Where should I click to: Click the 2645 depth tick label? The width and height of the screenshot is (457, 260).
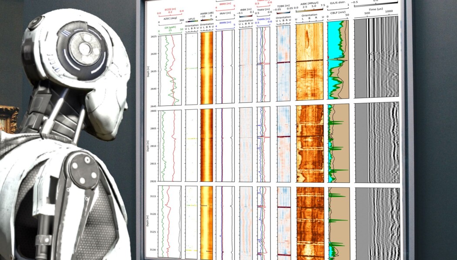[x=154, y=106]
